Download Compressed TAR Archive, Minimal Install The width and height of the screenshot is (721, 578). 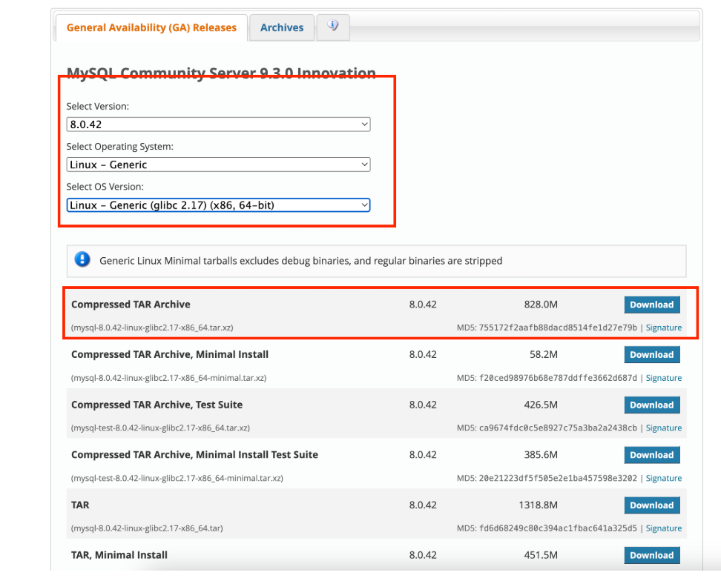click(x=651, y=355)
